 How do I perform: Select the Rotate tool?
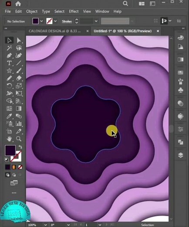[9, 86]
